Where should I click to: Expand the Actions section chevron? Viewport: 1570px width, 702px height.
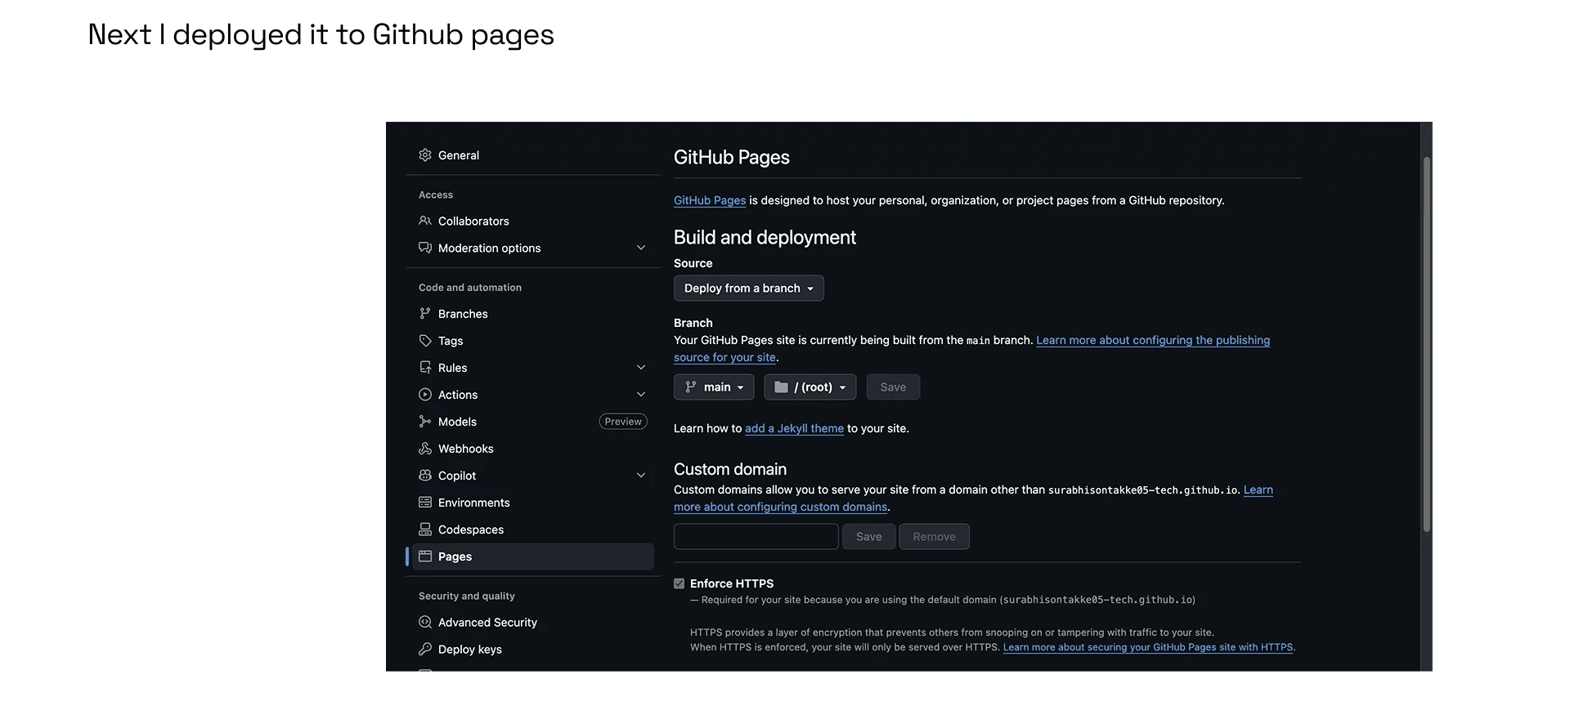click(641, 394)
